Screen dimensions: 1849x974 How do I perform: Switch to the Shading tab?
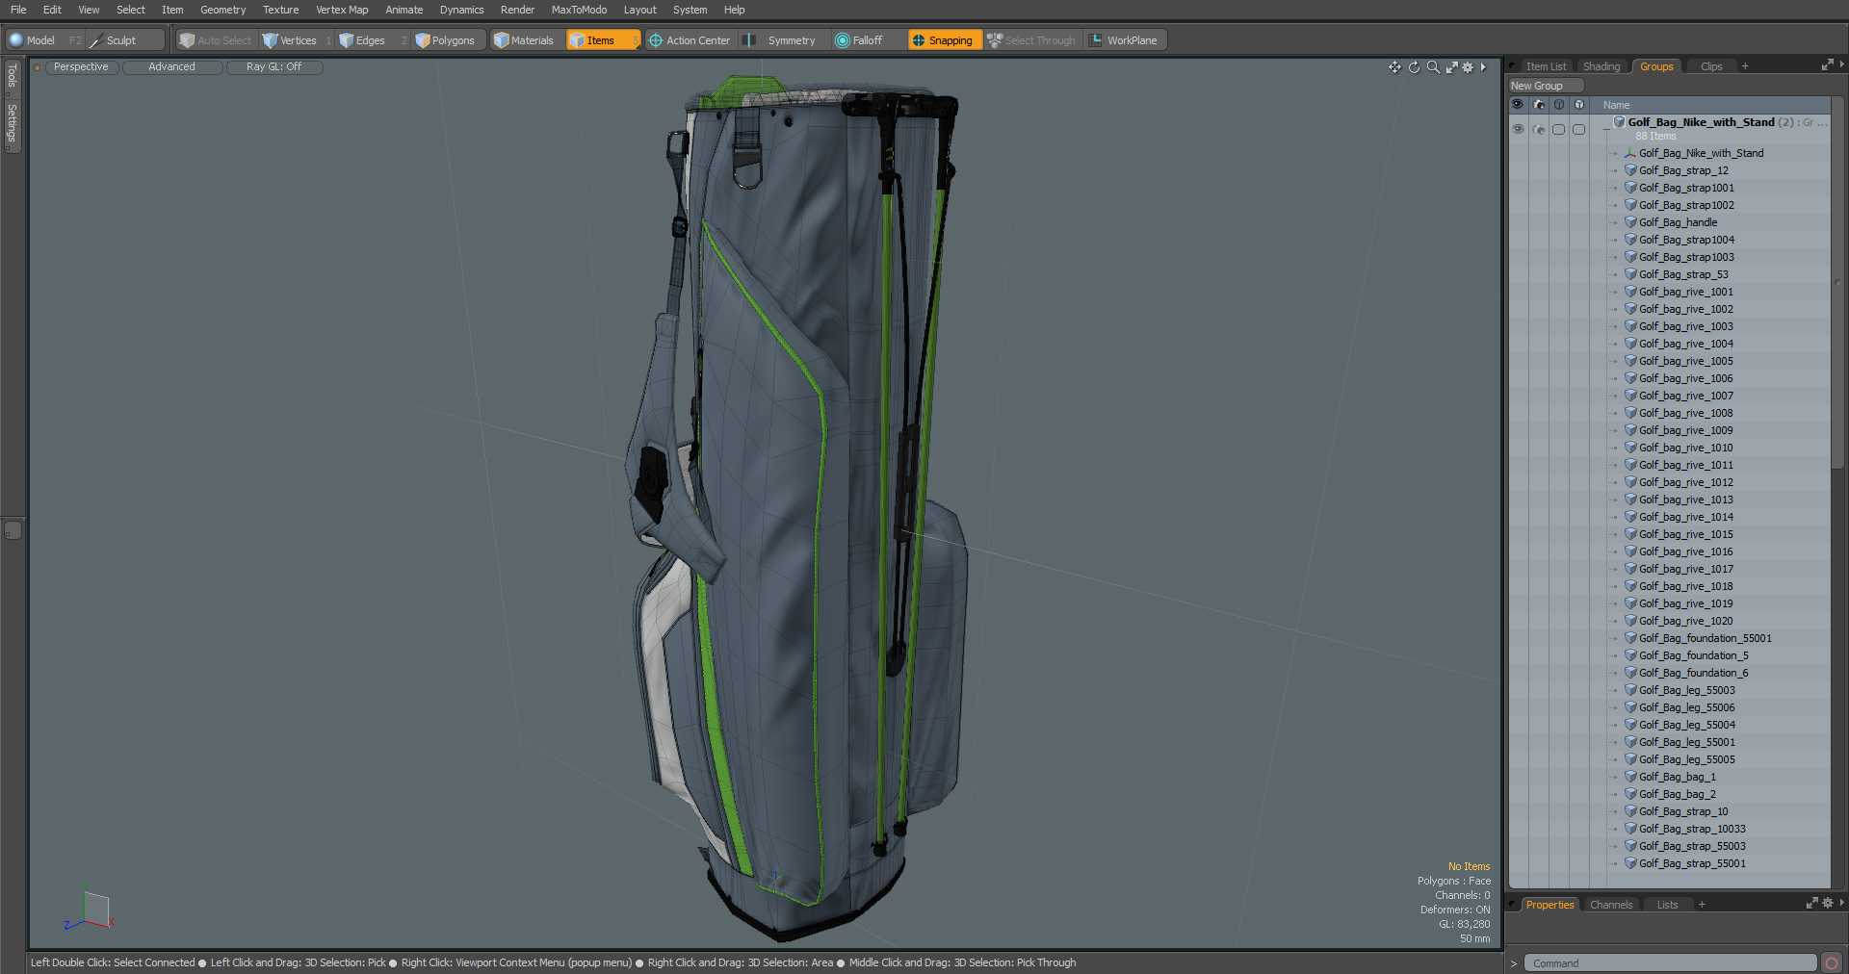[1602, 66]
